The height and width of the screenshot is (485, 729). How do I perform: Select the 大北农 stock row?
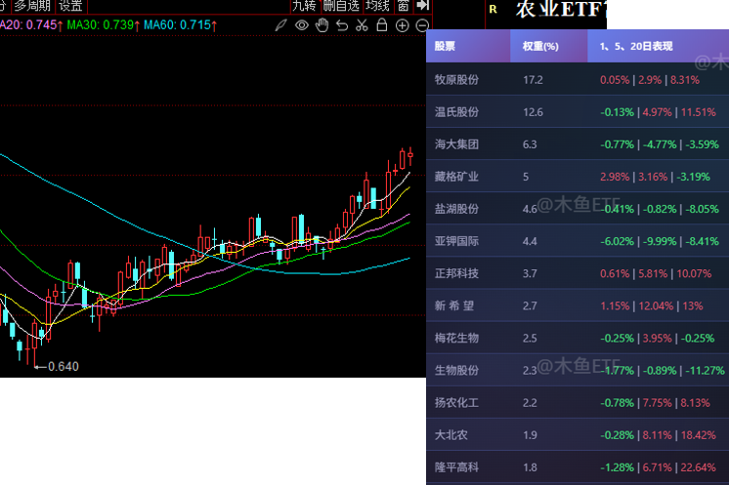click(x=578, y=435)
